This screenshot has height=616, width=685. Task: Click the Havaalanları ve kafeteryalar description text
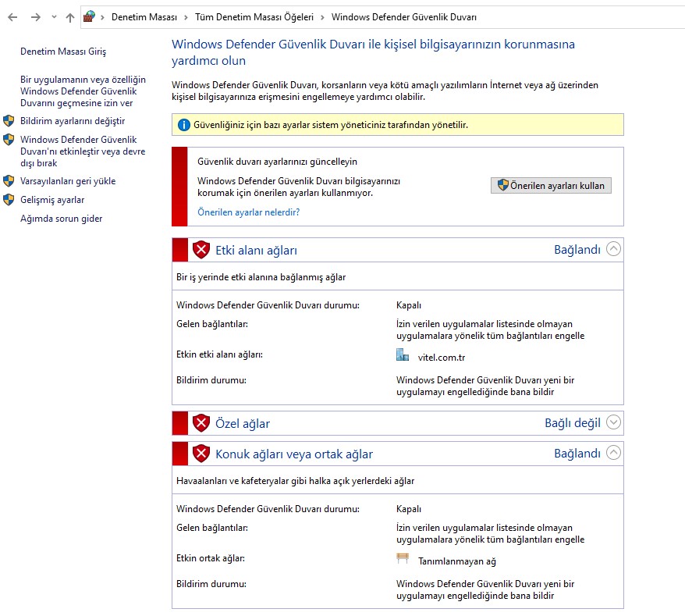click(x=296, y=481)
